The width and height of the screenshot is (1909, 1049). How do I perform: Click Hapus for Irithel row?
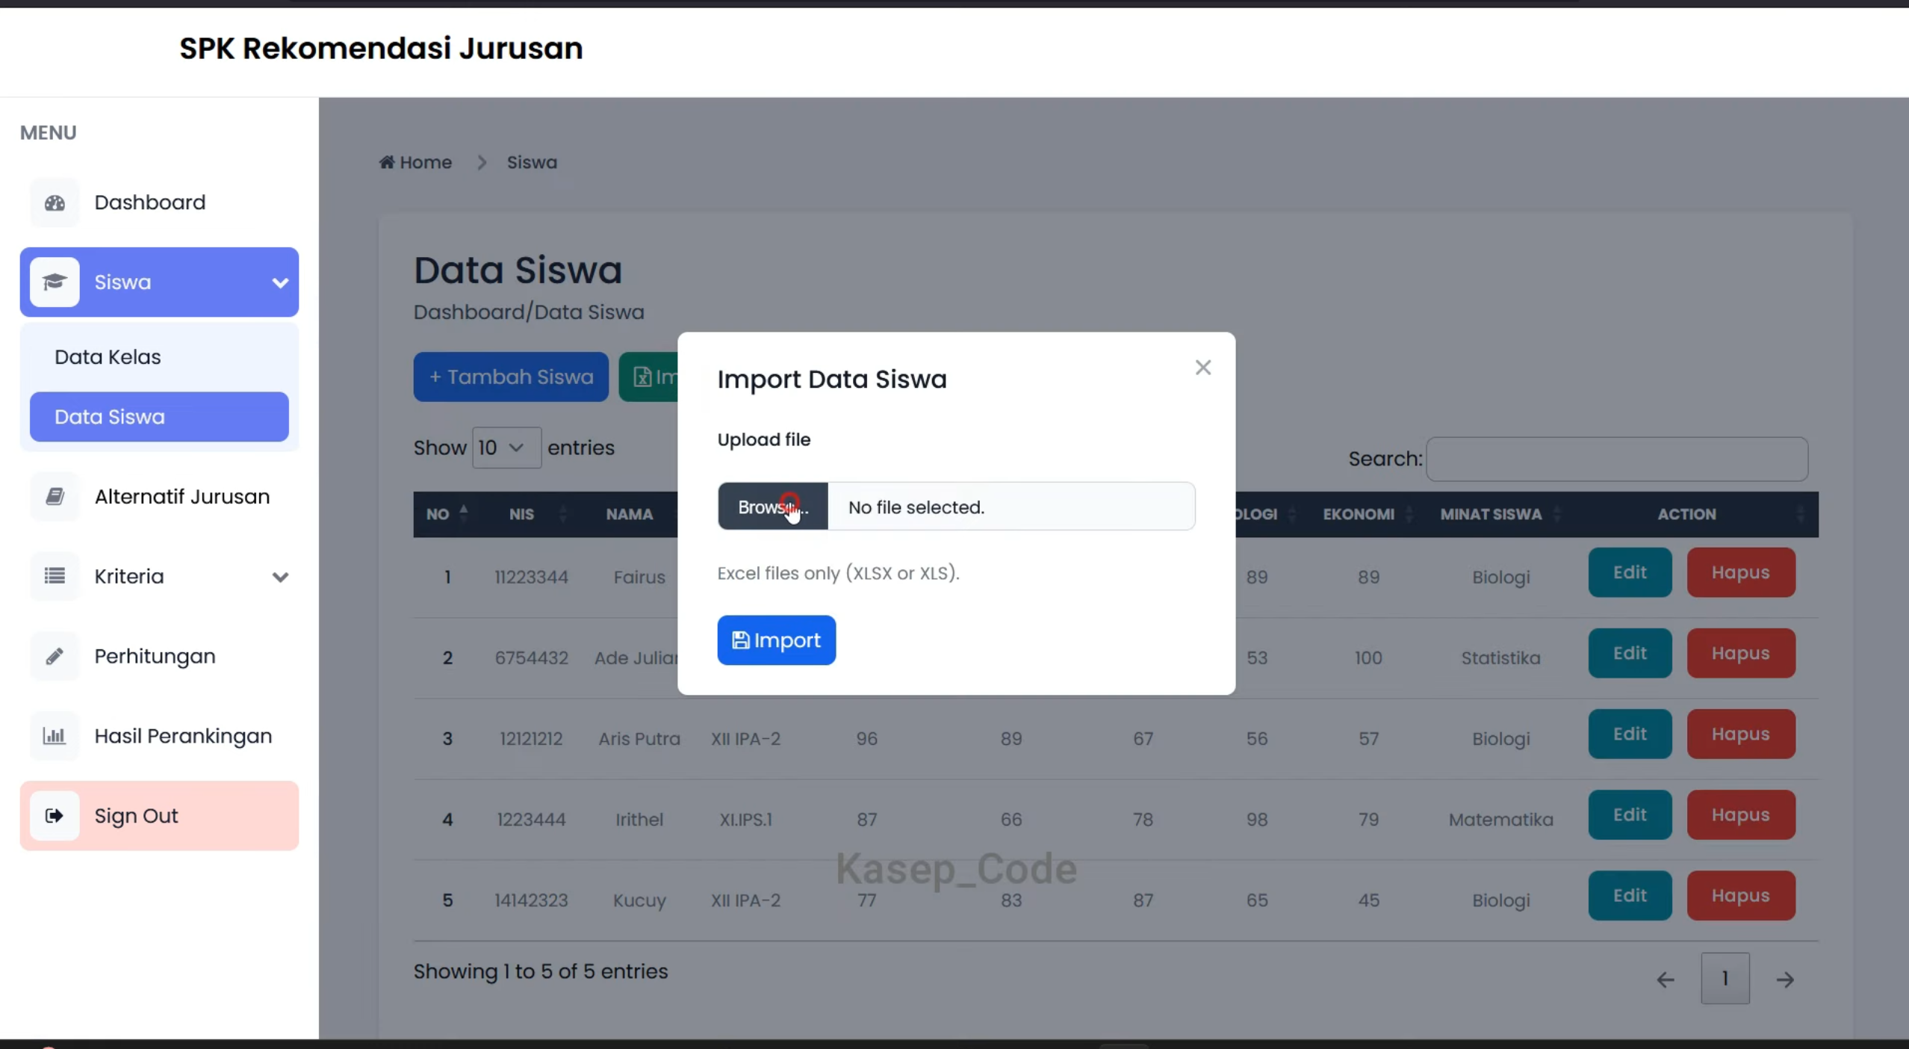[x=1740, y=814]
